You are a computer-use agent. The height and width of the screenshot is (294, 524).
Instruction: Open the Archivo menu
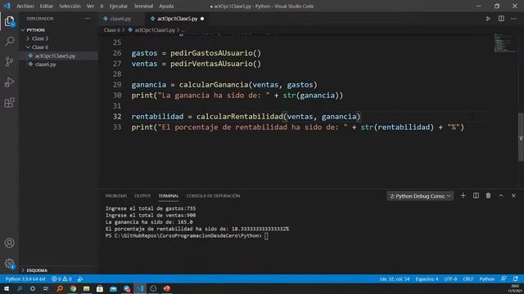tap(25, 6)
